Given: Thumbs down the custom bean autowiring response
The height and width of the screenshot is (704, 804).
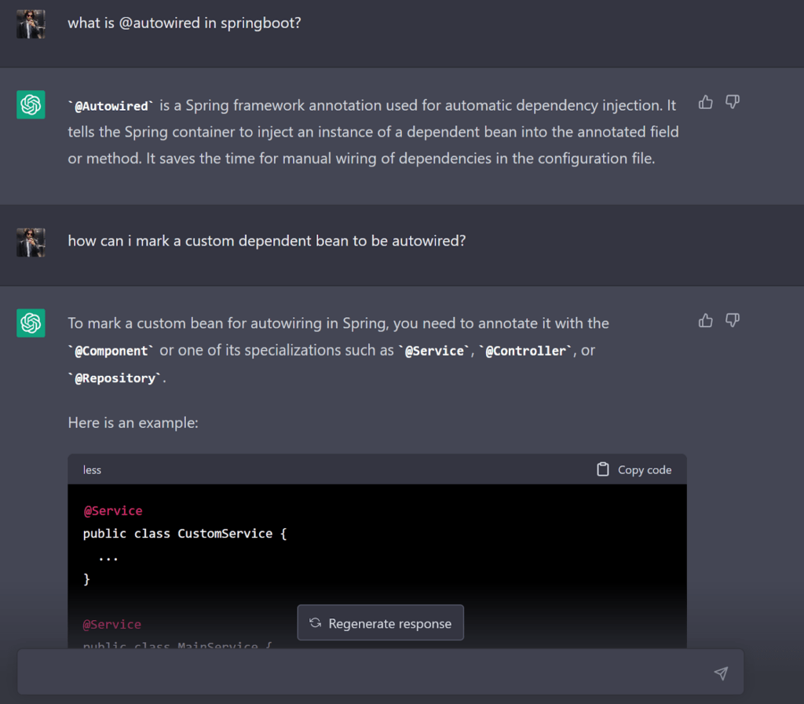Looking at the screenshot, I should point(733,321).
